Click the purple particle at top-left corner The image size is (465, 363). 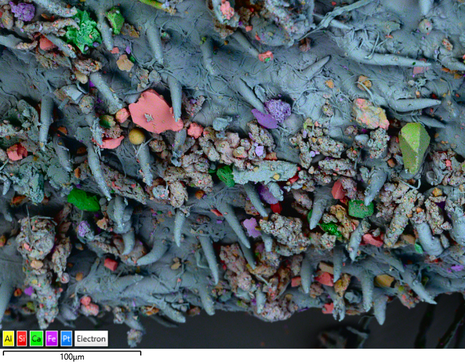pyautogui.click(x=22, y=11)
